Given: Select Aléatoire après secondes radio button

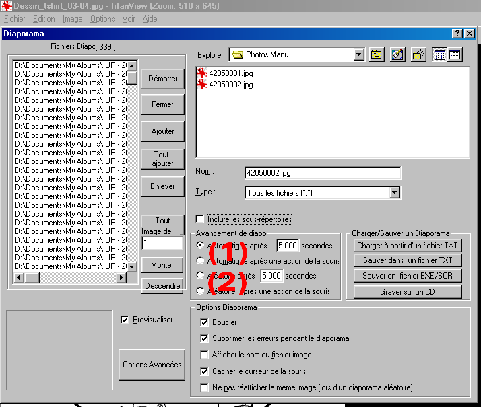Looking at the screenshot, I should pyautogui.click(x=200, y=276).
